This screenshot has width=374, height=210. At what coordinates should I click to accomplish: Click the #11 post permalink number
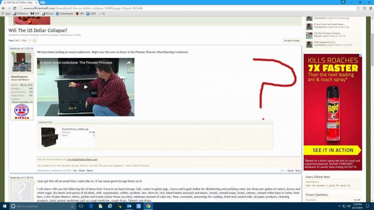pyautogui.click(x=282, y=171)
